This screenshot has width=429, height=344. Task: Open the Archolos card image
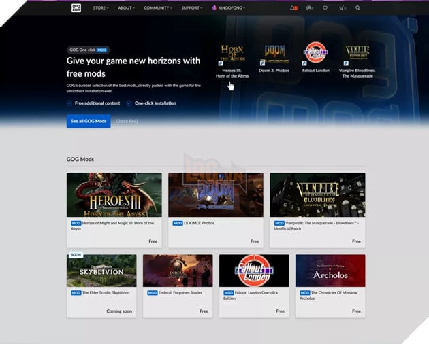(x=330, y=271)
